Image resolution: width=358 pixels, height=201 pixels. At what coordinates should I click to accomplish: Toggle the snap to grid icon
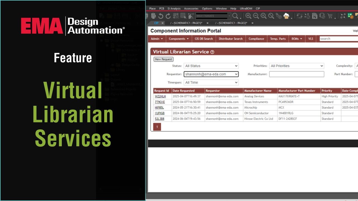[176, 16]
